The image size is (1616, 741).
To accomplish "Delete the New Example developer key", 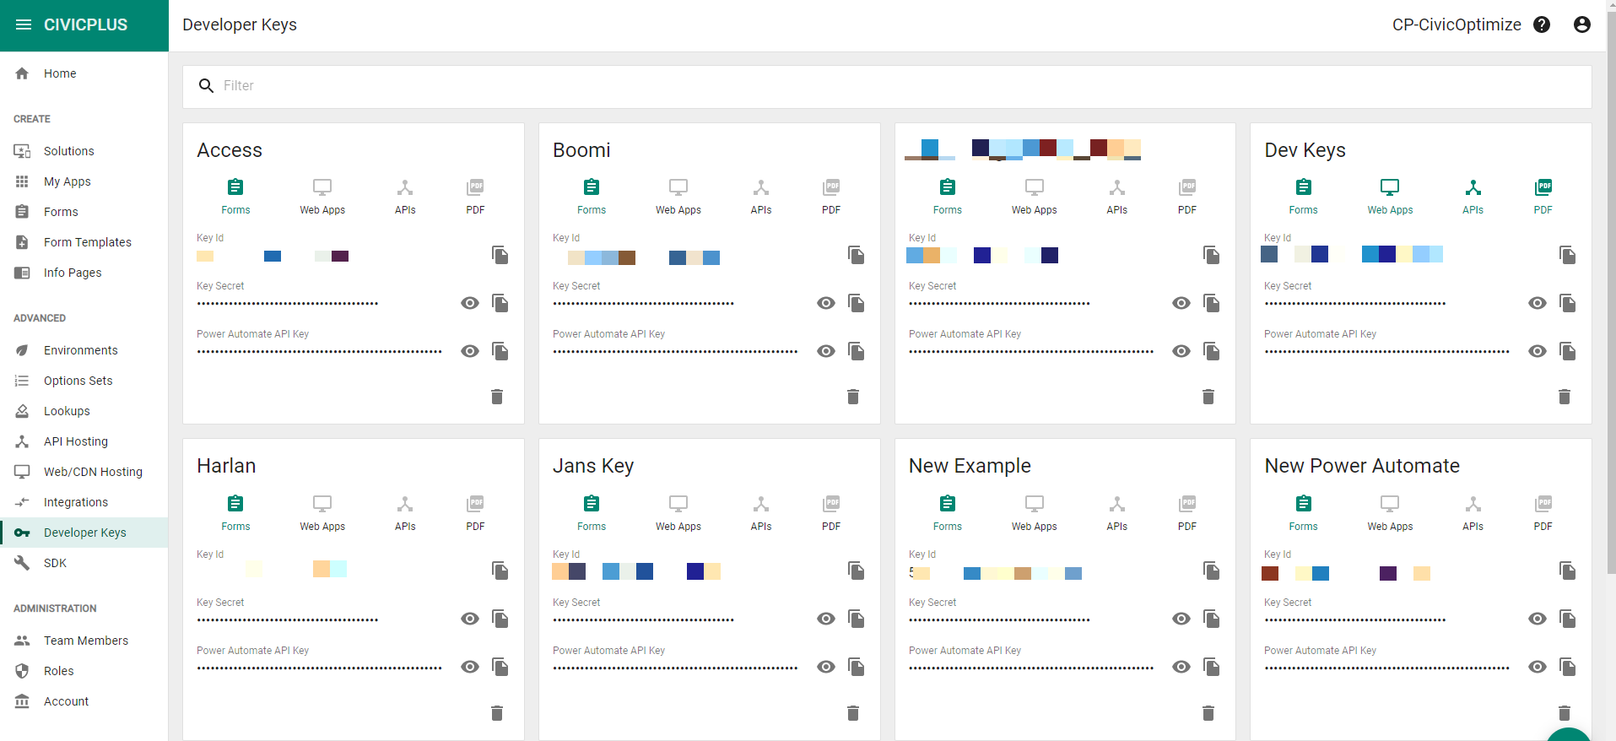I will click(1208, 713).
